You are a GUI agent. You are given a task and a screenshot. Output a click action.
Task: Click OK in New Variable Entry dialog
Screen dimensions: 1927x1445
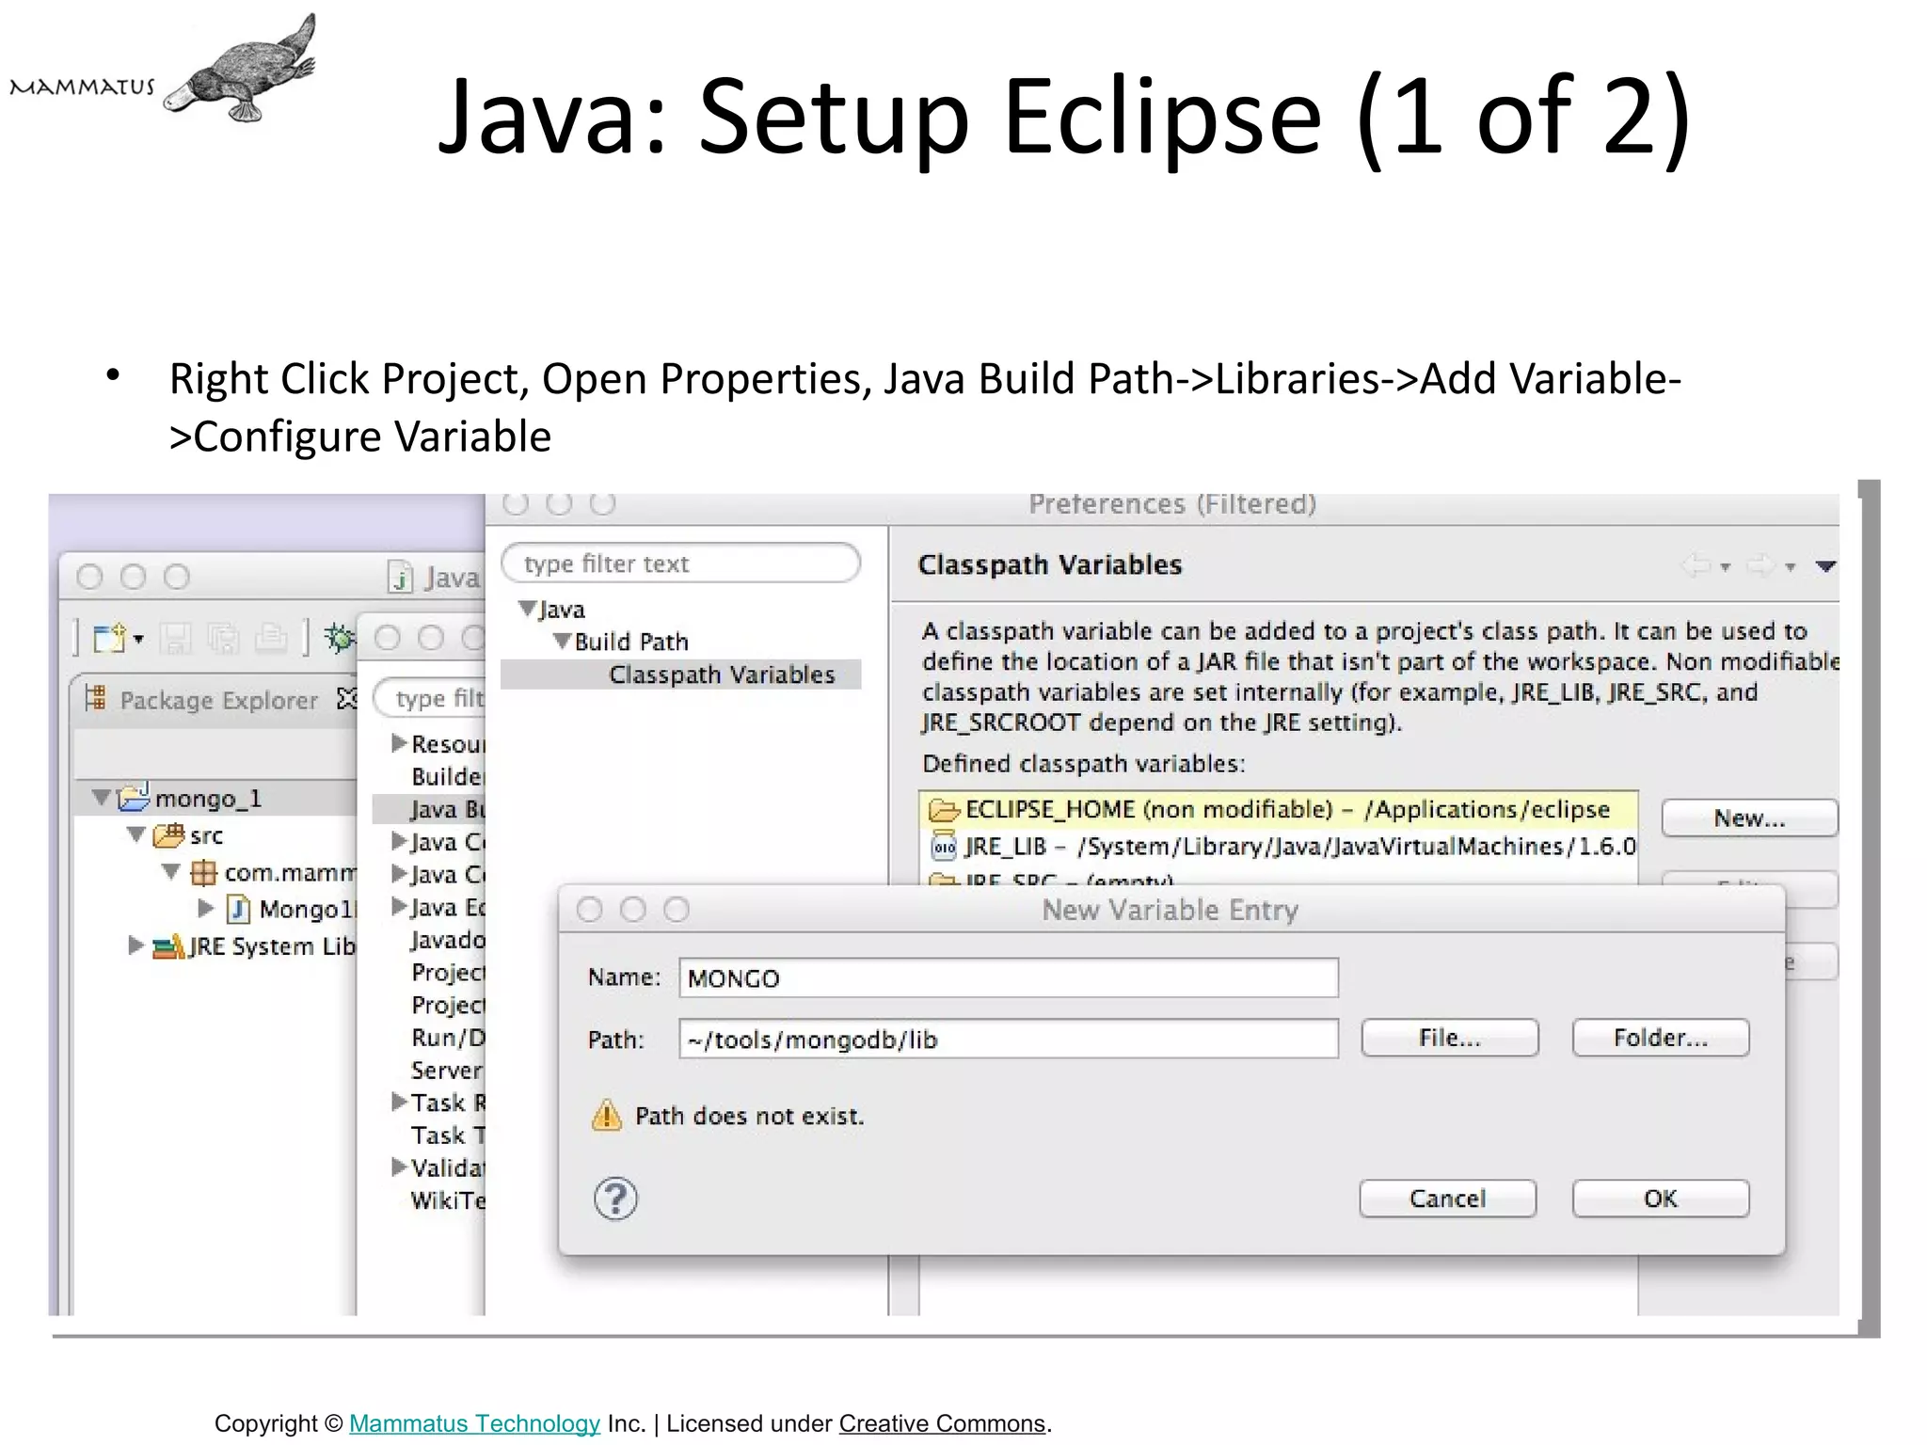tap(1661, 1199)
